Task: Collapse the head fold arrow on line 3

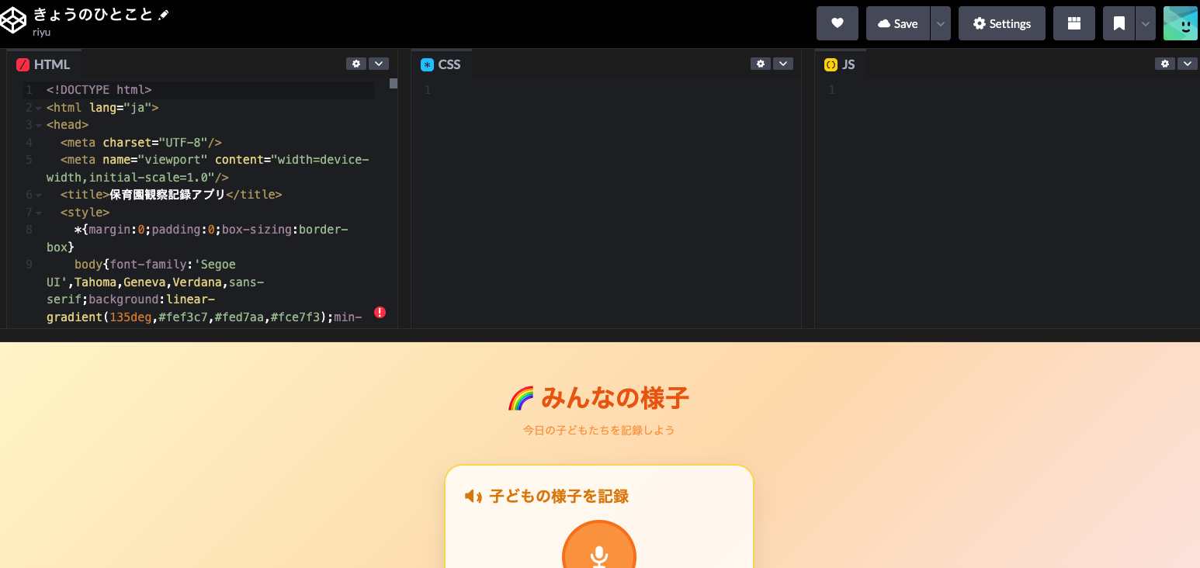Action: tap(38, 125)
